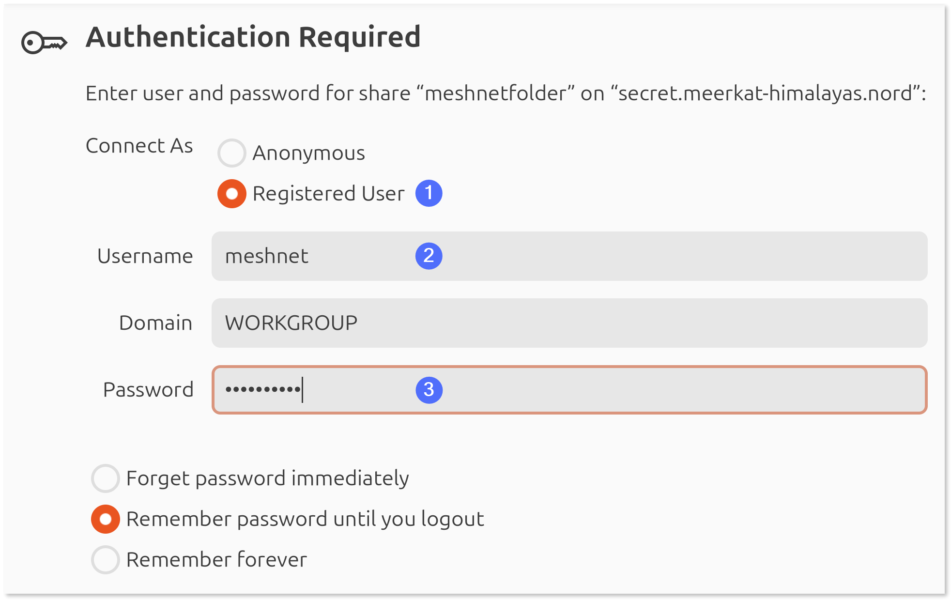The image size is (951, 600).
Task: Select Forget password immediately
Action: click(x=106, y=478)
